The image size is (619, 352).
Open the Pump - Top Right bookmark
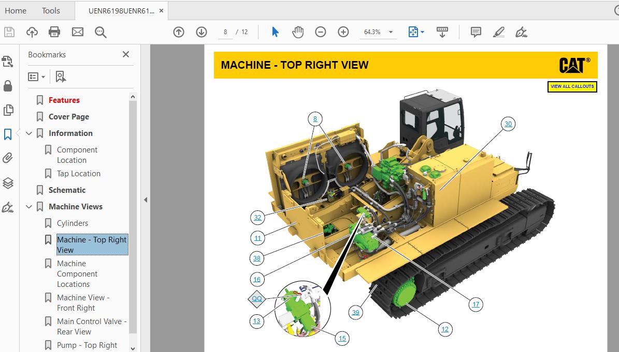coord(87,345)
